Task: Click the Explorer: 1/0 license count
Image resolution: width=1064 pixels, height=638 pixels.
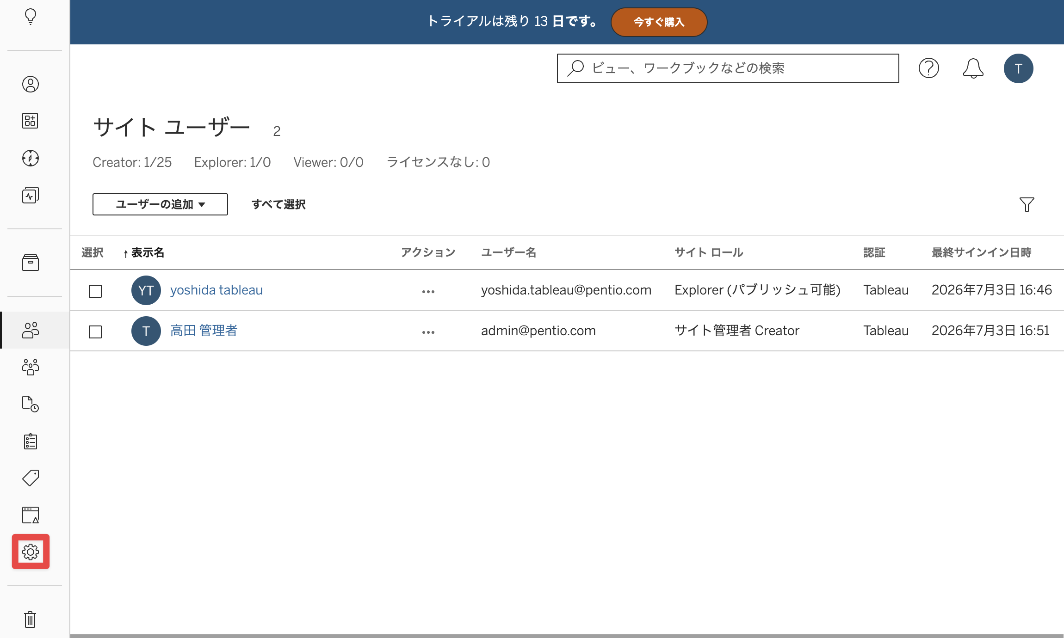Action: pos(233,162)
